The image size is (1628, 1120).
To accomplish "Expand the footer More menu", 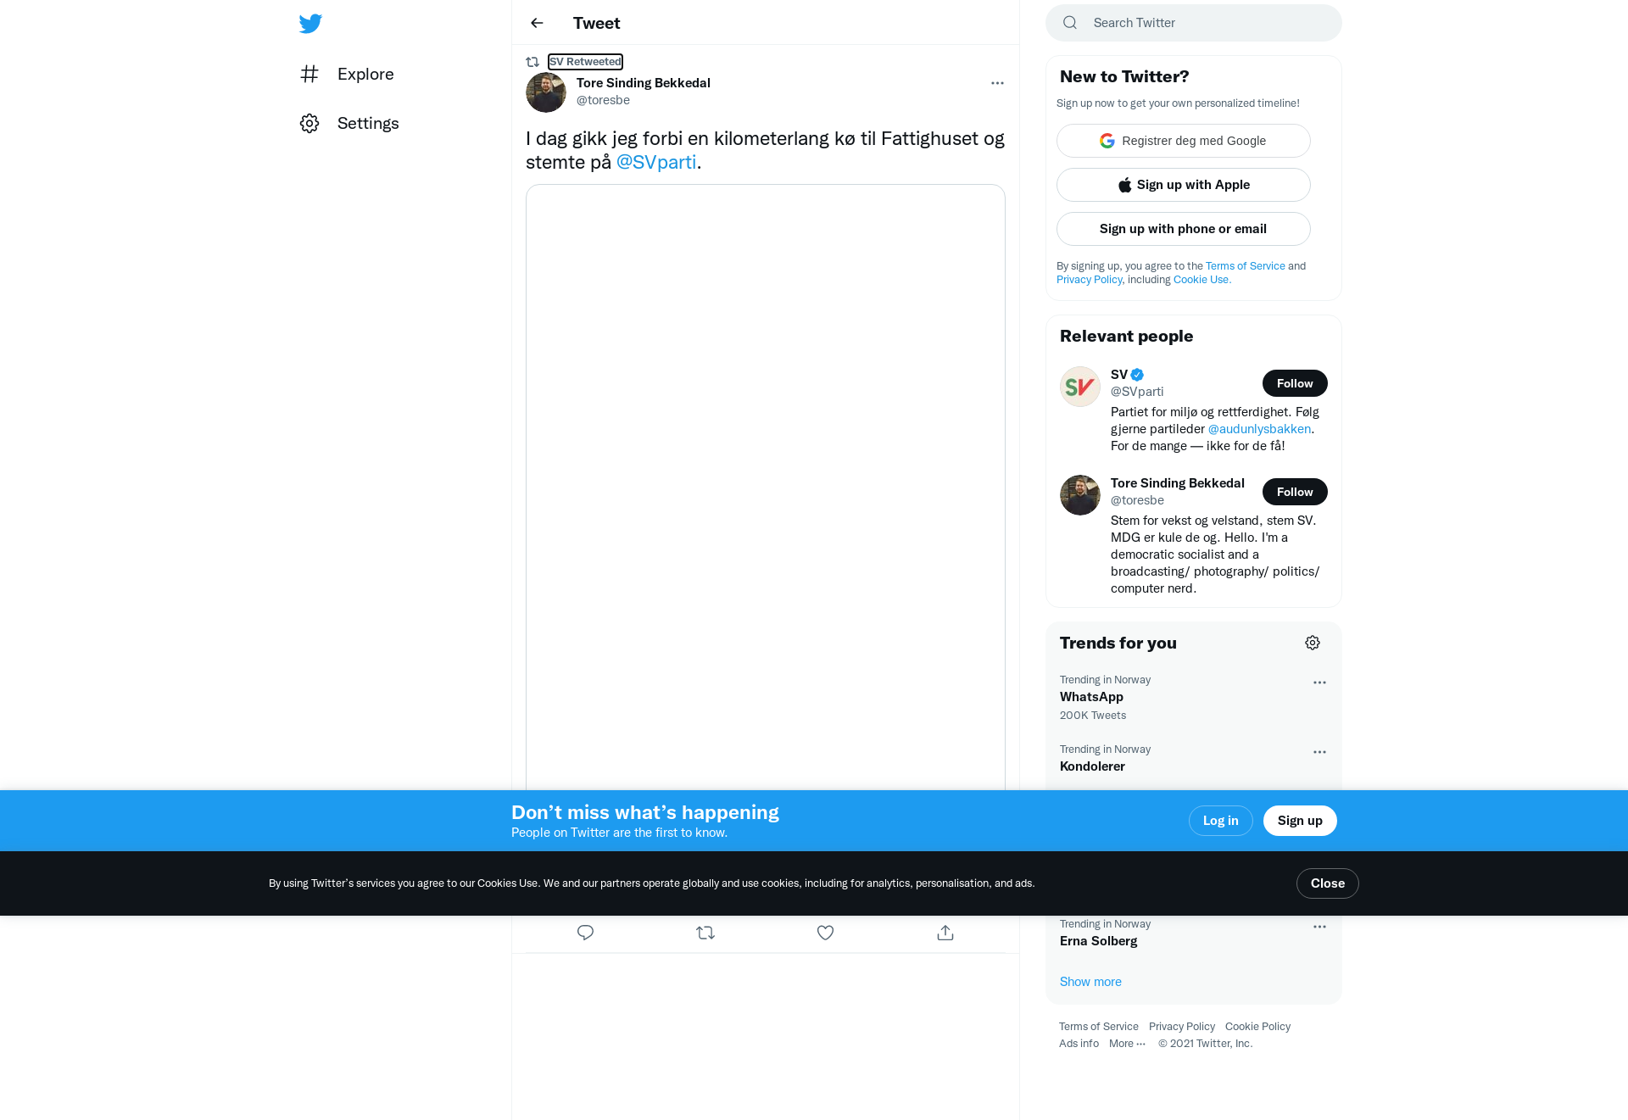I will coord(1127,1044).
